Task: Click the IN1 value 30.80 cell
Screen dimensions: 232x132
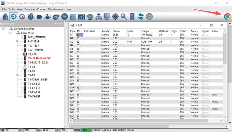Action: [119, 35]
